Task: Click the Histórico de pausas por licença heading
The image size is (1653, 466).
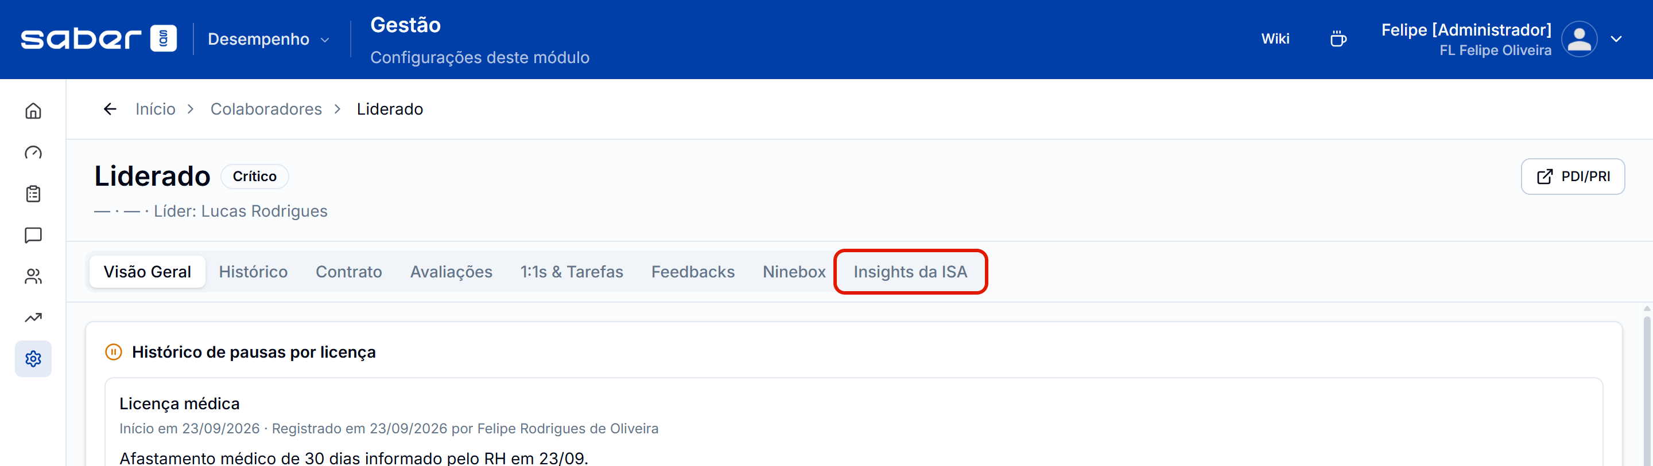Action: (x=254, y=352)
